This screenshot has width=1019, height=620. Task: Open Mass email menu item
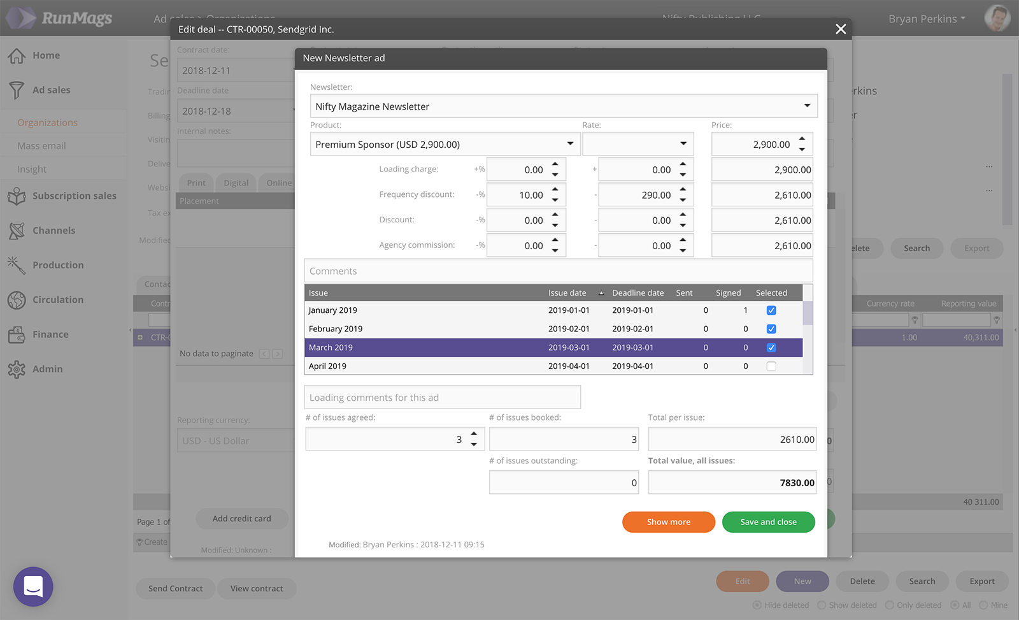(41, 146)
